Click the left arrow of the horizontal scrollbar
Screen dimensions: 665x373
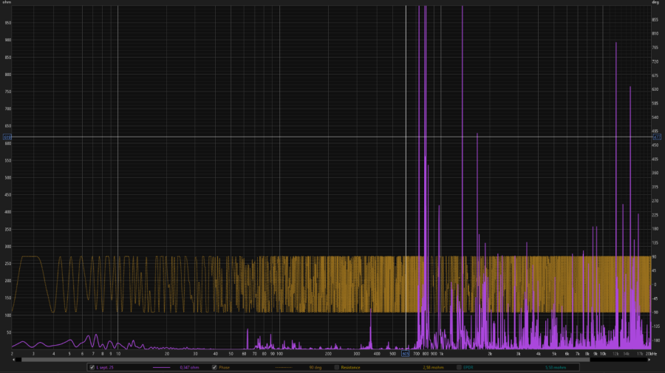pos(13,360)
